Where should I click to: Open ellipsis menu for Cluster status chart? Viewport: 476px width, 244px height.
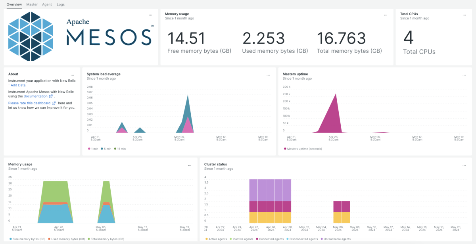464,165
